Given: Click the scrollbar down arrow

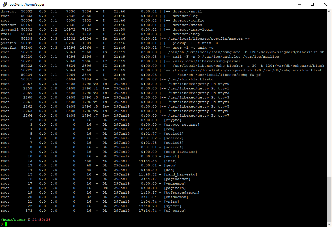Looking at the screenshot, I should pyautogui.click(x=329, y=224).
